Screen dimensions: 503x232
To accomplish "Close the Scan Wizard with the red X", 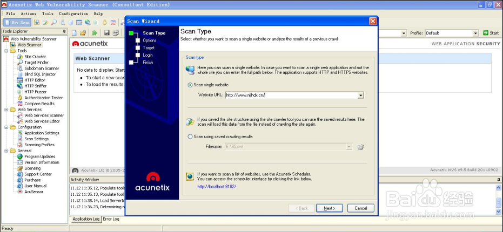I will coord(372,21).
